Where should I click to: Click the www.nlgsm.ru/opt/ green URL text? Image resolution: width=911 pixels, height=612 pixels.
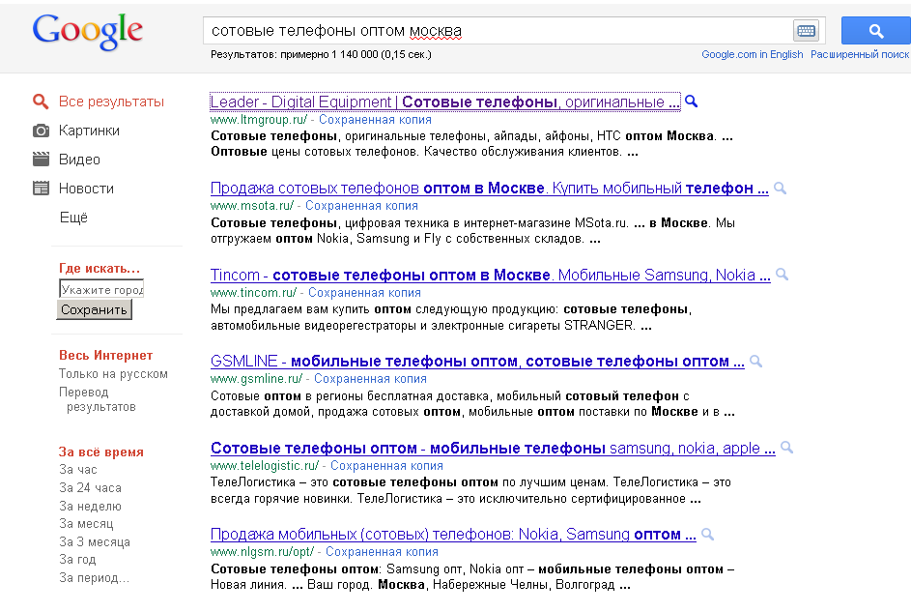click(262, 551)
